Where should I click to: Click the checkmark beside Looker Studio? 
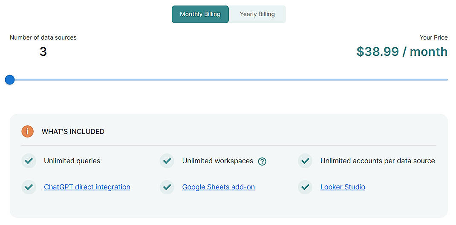tap(305, 187)
